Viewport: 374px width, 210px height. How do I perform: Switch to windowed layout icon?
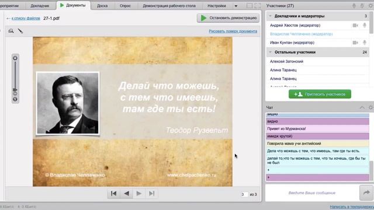coord(250,6)
